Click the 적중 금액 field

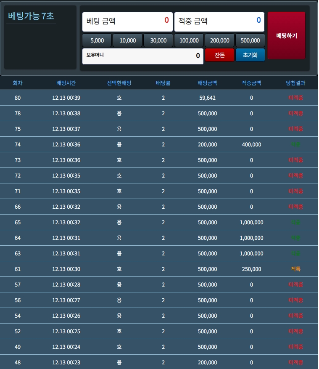[219, 21]
